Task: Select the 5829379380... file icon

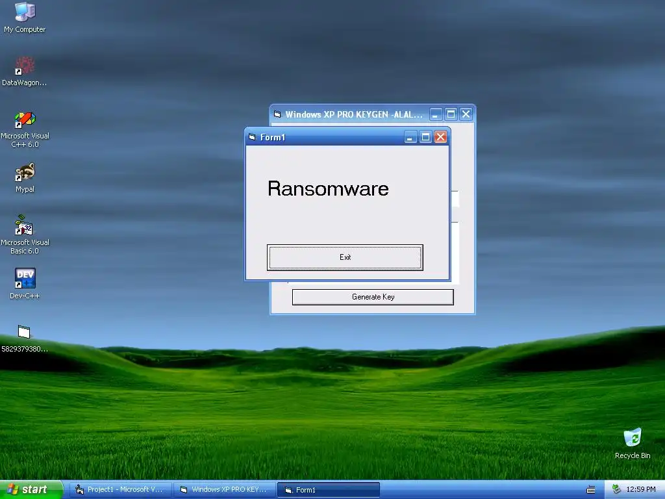Action: point(25,338)
